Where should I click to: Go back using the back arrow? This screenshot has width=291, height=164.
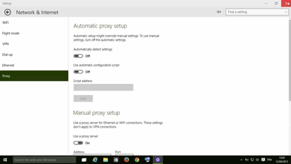click(x=7, y=12)
